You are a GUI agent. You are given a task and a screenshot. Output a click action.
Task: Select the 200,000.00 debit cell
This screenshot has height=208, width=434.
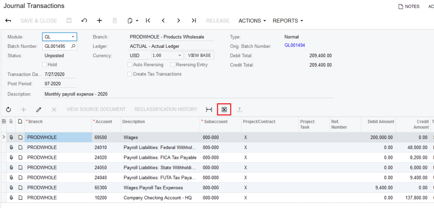pyautogui.click(x=378, y=138)
